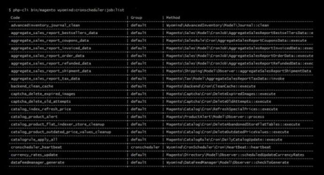The image size is (324, 175).
Task: Click datafeedmanager_generate job code
Action: click(x=38, y=162)
